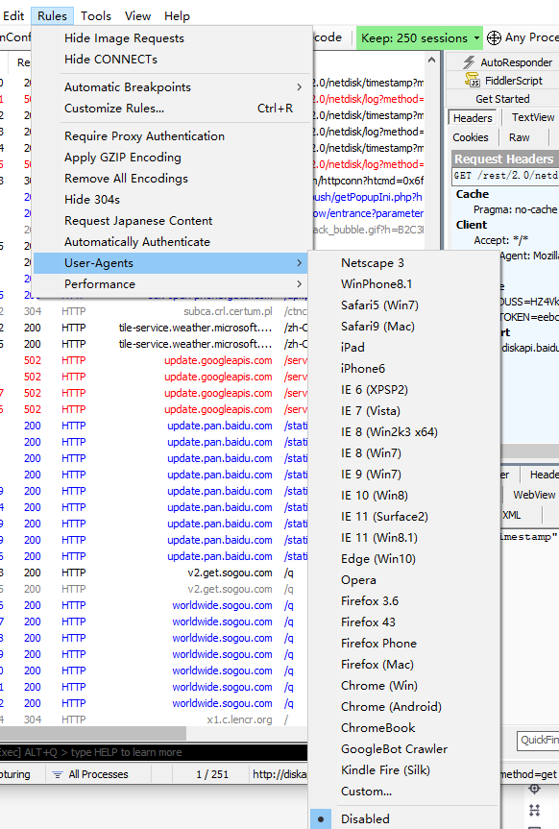This screenshot has width=559, height=829.
Task: Switch to the Headers inspector tab
Action: [473, 118]
